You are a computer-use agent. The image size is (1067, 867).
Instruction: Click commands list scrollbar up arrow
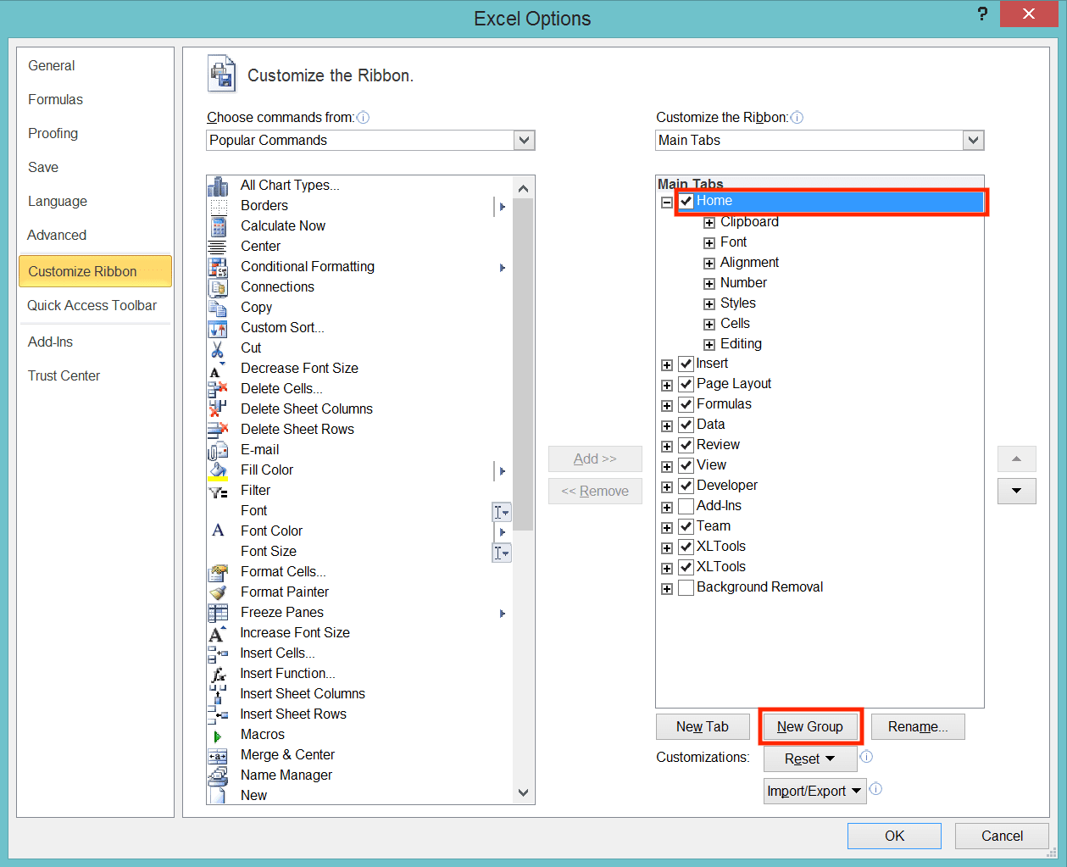tap(523, 188)
